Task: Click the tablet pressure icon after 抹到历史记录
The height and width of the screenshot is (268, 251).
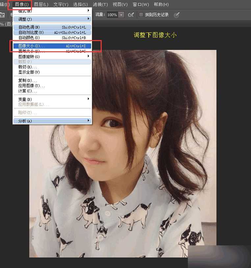Action: (177, 15)
